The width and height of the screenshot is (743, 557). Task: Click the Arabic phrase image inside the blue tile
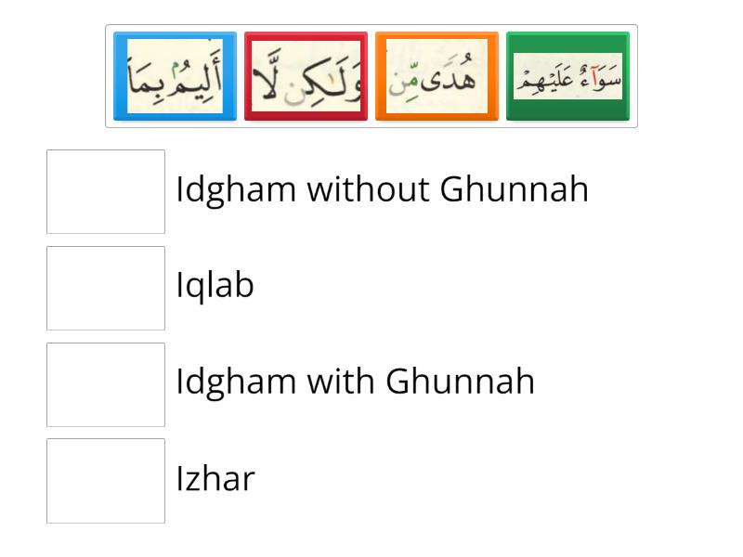[x=175, y=76]
